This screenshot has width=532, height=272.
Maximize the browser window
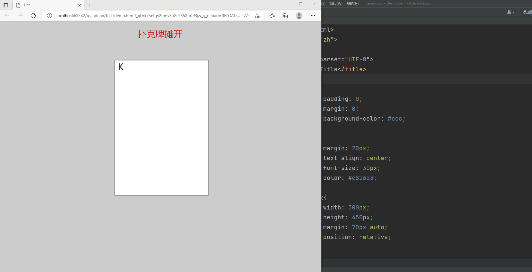[301, 4]
